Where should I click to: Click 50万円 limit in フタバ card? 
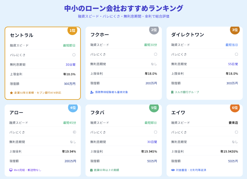point(152,161)
